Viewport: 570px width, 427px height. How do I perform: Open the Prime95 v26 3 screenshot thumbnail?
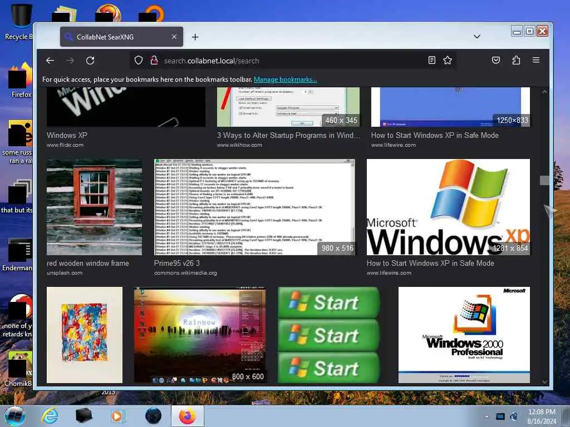click(254, 207)
